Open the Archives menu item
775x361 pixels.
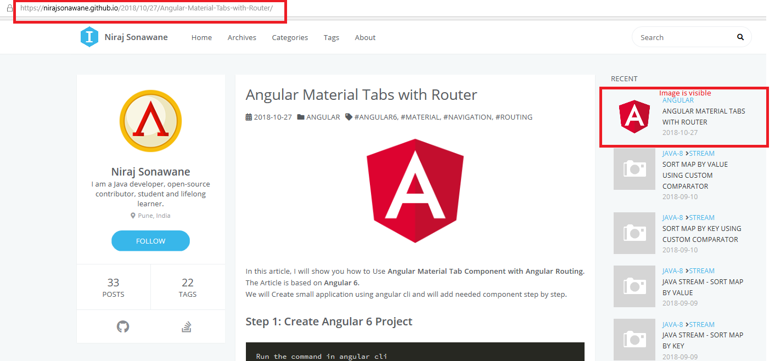coord(242,37)
